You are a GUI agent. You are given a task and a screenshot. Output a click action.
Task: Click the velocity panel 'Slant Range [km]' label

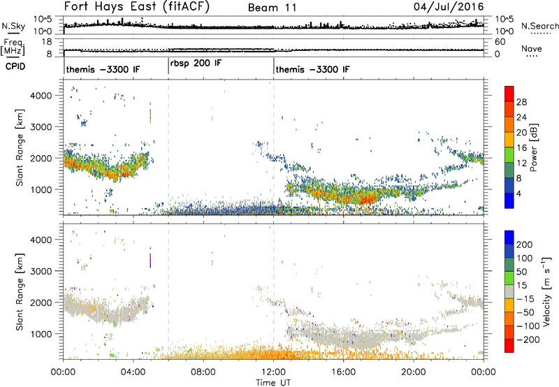(20, 291)
